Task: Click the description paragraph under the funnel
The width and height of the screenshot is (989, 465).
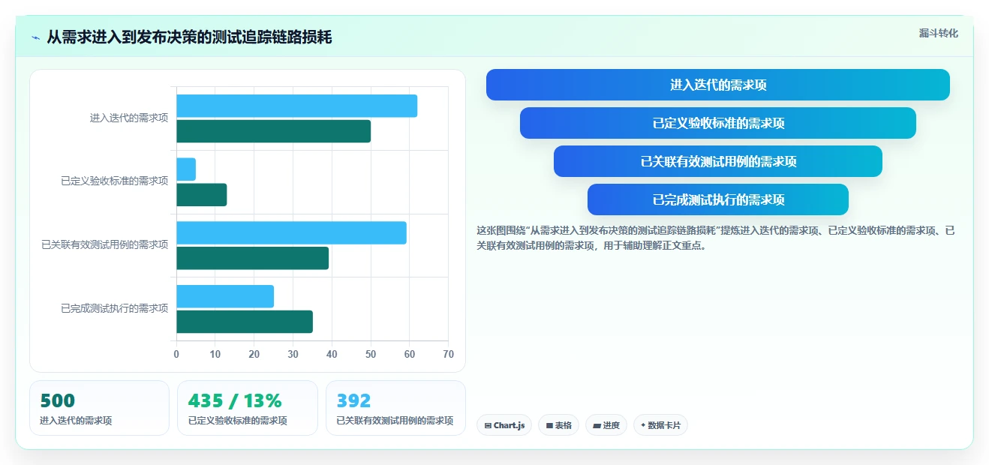Action: pos(716,238)
